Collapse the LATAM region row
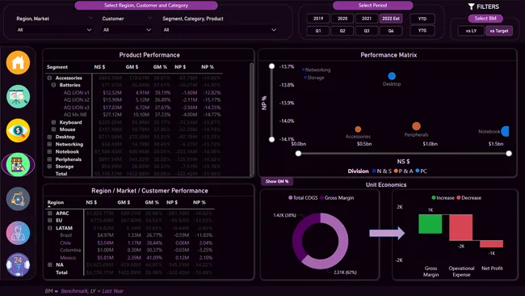The image size is (525, 296). [50, 228]
